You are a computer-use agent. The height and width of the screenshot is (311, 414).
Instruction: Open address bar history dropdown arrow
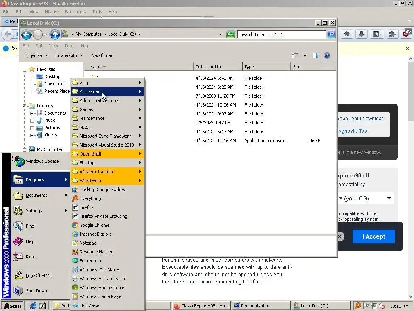pyautogui.click(x=220, y=34)
